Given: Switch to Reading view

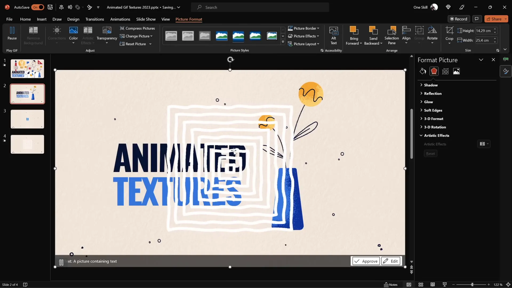Looking at the screenshot, I should click(x=433, y=285).
